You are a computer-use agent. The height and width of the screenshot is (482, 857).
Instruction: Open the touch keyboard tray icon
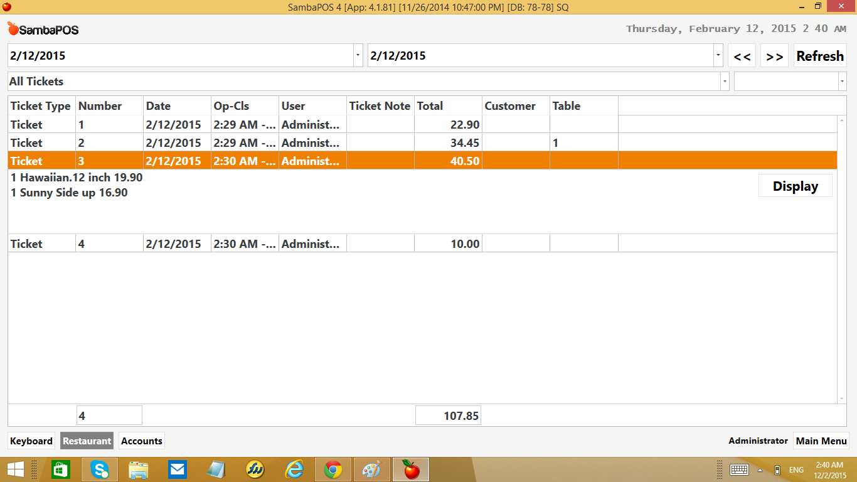(738, 469)
